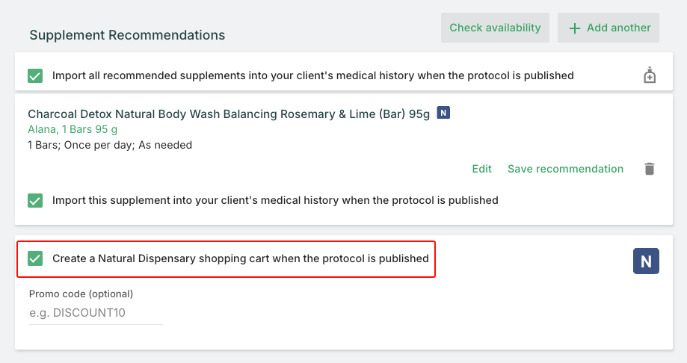
Task: Disable Create a Natural Dispensary shopping cart checkbox
Action: 34,258
